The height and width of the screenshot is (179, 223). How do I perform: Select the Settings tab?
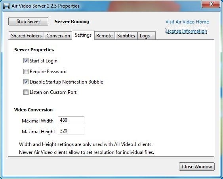83,35
